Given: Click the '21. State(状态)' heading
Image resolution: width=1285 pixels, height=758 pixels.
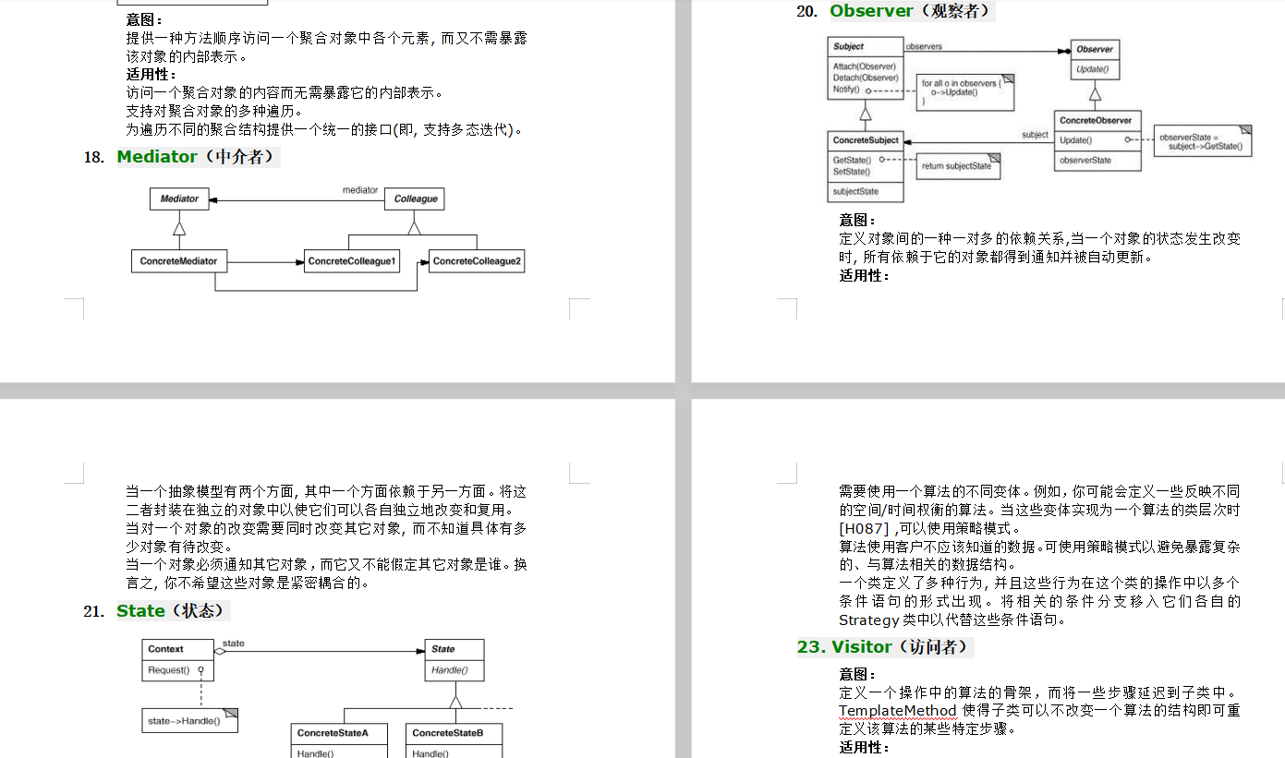Looking at the screenshot, I should coord(156,611).
